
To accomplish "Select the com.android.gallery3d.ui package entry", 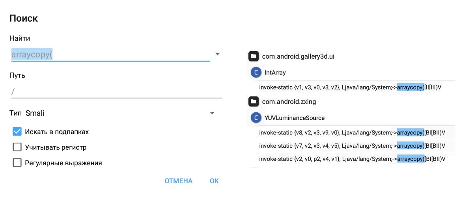I will tap(299, 56).
